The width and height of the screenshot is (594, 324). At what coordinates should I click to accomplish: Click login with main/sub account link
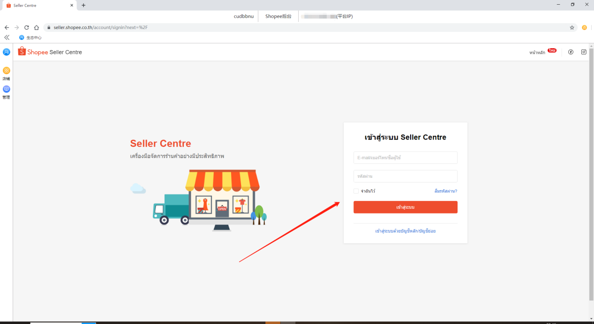(x=406, y=231)
